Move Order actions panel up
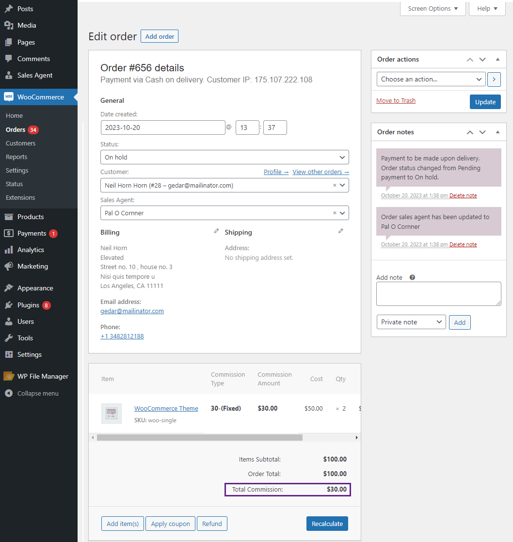 [470, 60]
